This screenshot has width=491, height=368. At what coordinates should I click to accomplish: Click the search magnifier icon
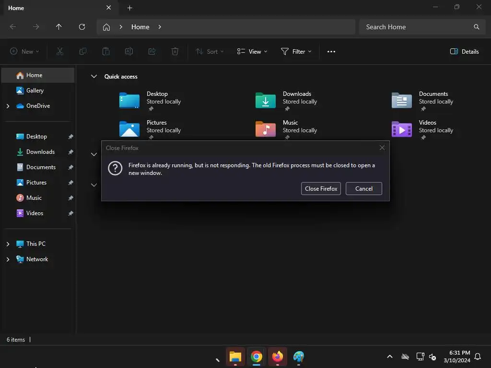point(476,27)
